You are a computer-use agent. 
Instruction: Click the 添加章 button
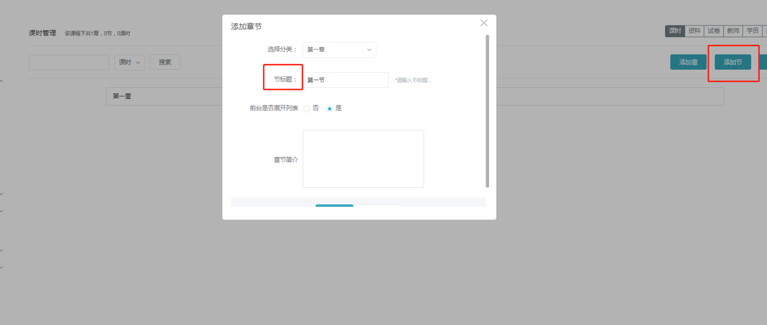pyautogui.click(x=688, y=62)
